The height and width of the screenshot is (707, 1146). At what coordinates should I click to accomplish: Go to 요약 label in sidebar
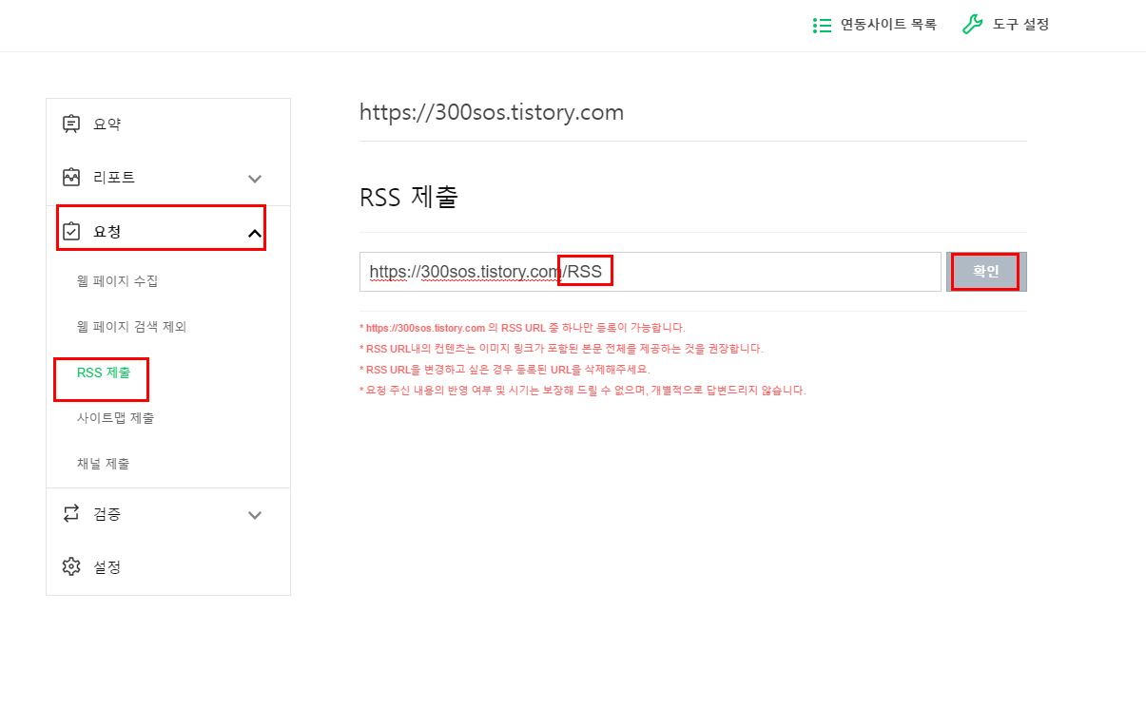coord(107,124)
